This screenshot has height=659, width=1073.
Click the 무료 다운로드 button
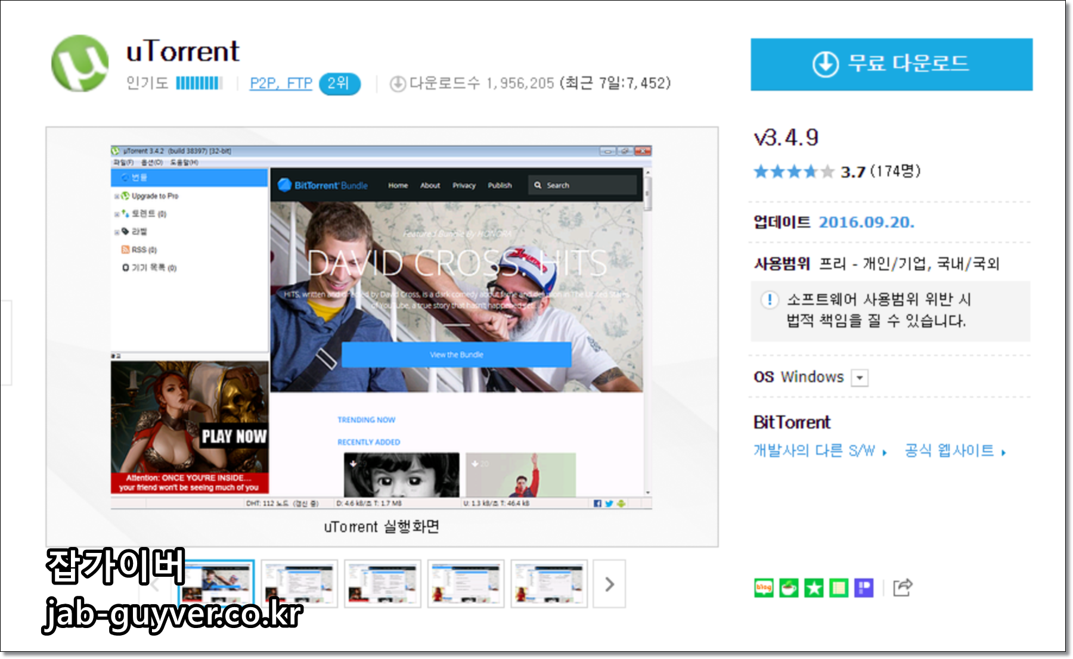pos(891,64)
